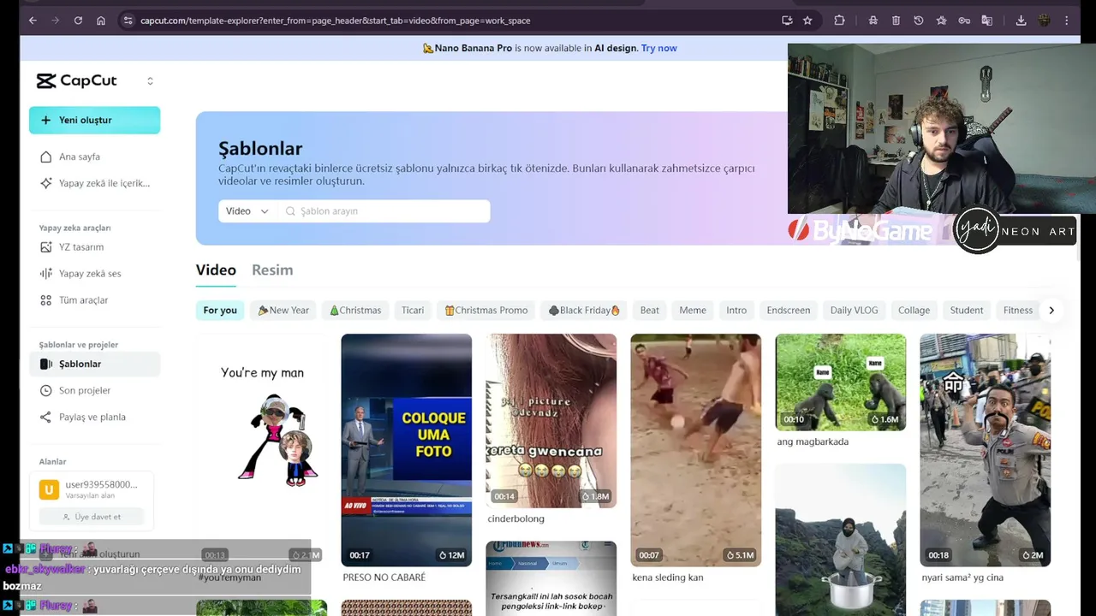1096x616 pixels.
Task: Open the COLOQUE UMA FOTO template thumbnail
Action: click(x=406, y=450)
